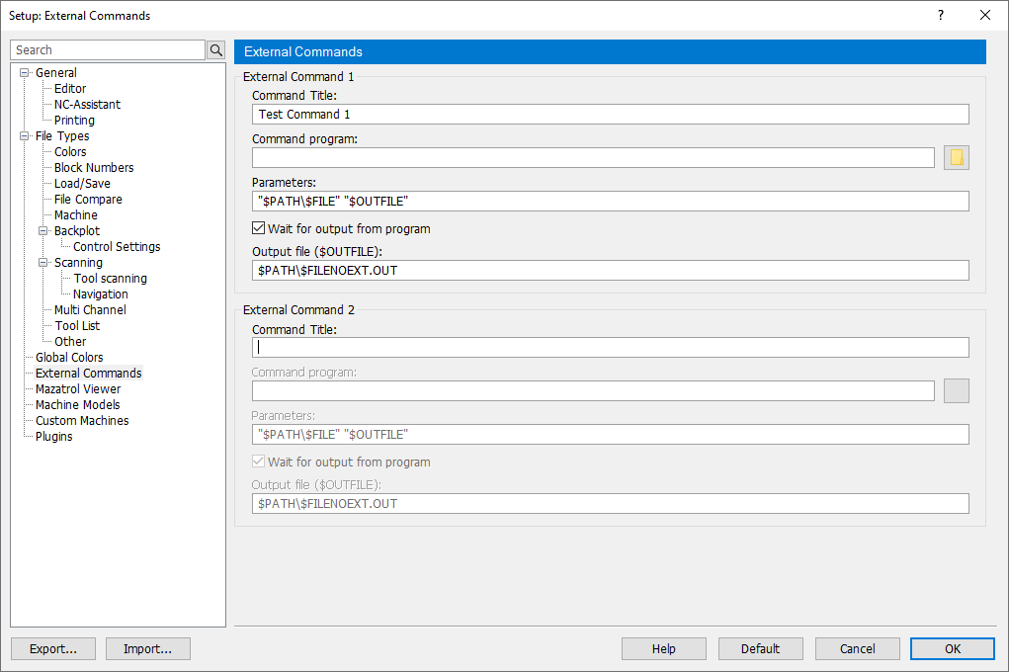
Task: Focus the Search settings field
Action: (x=108, y=49)
